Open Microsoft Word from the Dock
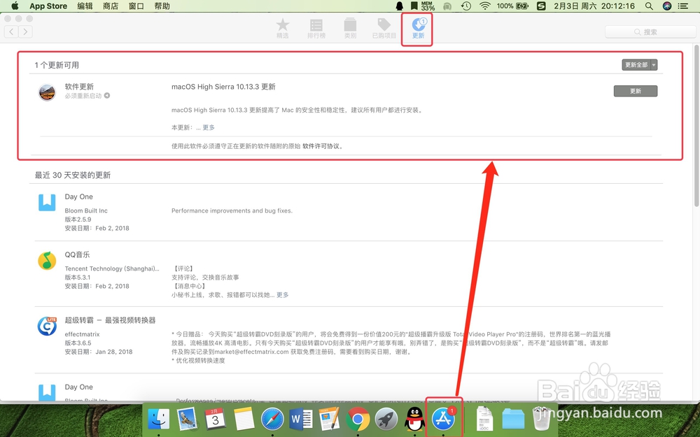Viewport: 700px width, 437px height. (301, 419)
